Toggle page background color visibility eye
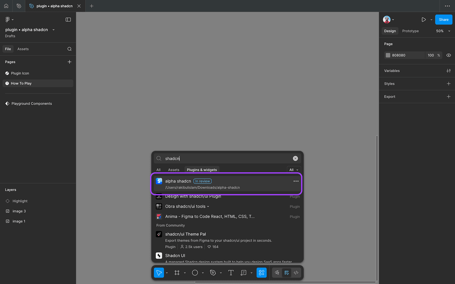Screen dimensions: 455x284 point(448,55)
